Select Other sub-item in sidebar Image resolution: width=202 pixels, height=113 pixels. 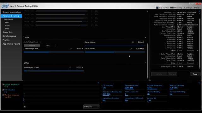[x=7, y=29]
